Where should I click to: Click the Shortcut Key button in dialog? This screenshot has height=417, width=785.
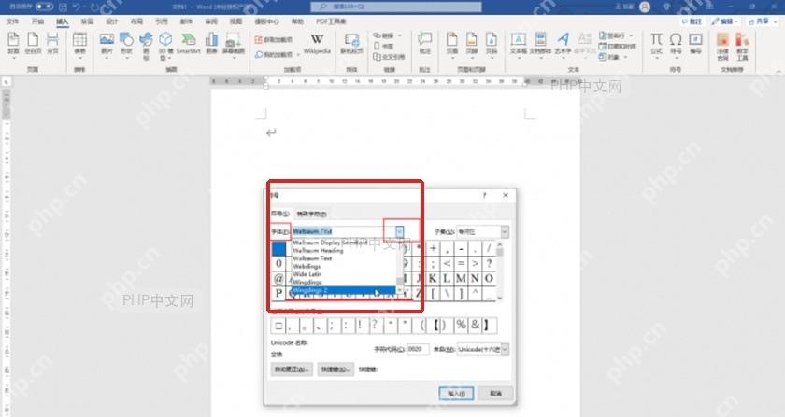tap(335, 369)
